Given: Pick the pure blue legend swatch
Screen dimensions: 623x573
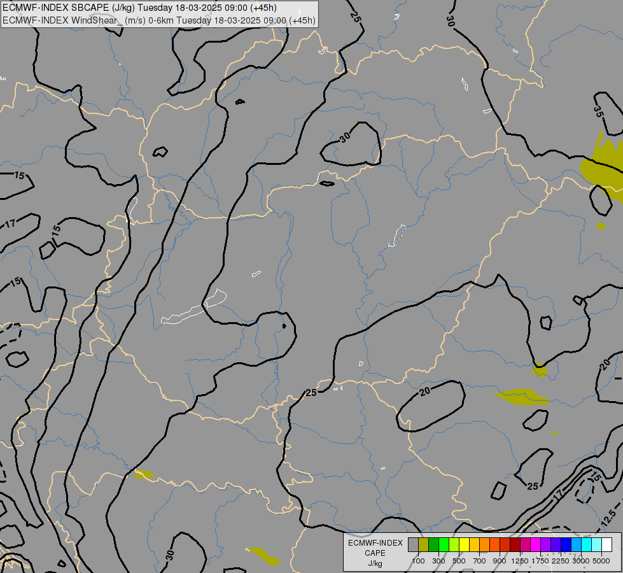Looking at the screenshot, I should [566, 544].
